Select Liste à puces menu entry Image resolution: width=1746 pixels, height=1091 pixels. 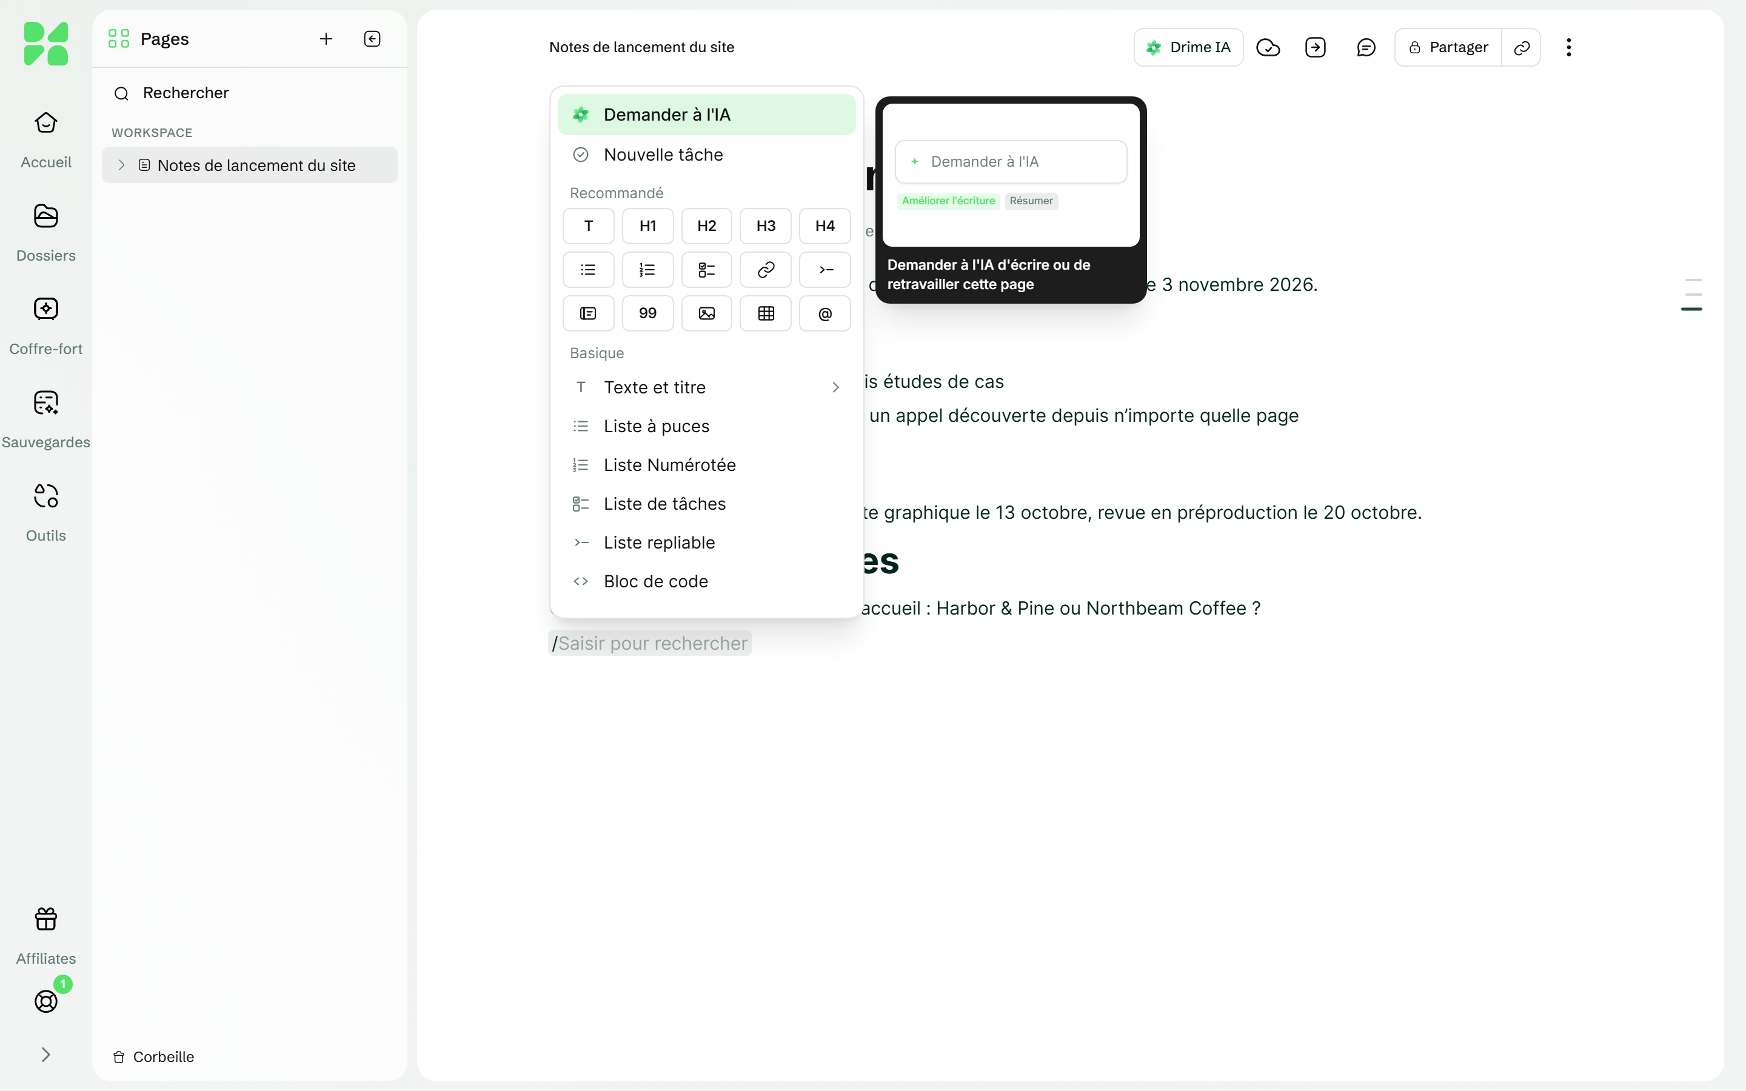click(x=706, y=427)
